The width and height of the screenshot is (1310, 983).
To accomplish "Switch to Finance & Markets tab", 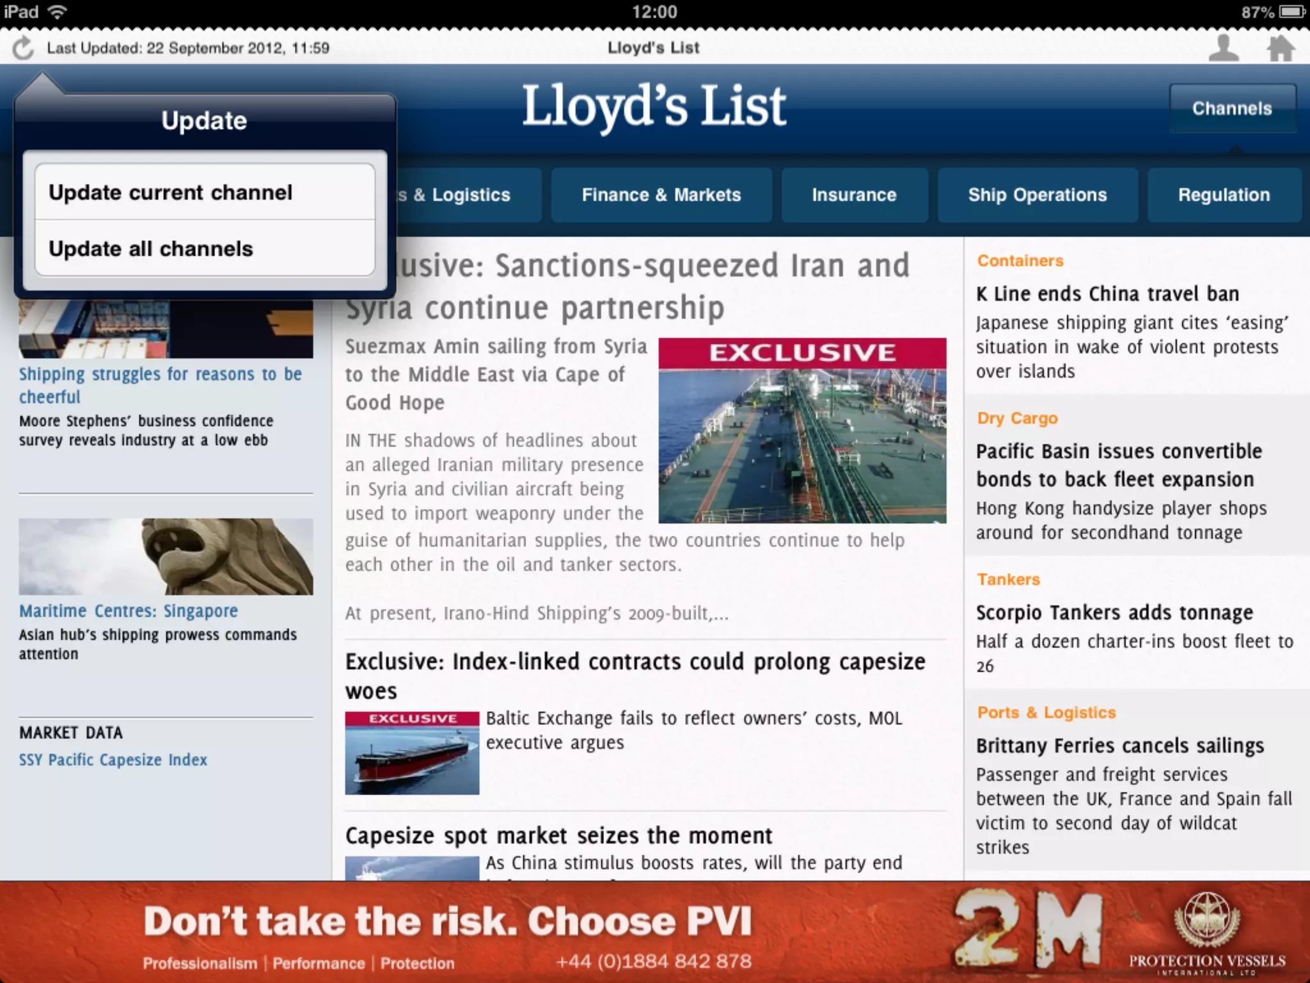I will pos(661,195).
